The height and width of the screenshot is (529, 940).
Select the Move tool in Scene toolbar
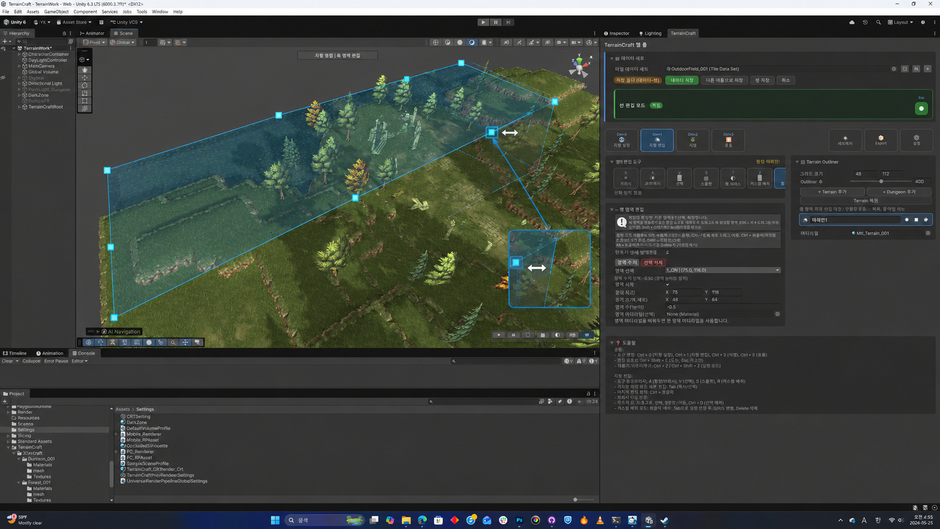[85, 78]
